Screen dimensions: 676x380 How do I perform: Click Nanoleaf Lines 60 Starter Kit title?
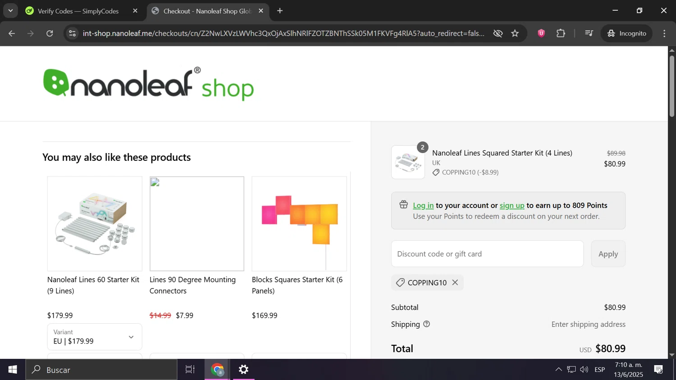pos(93,285)
